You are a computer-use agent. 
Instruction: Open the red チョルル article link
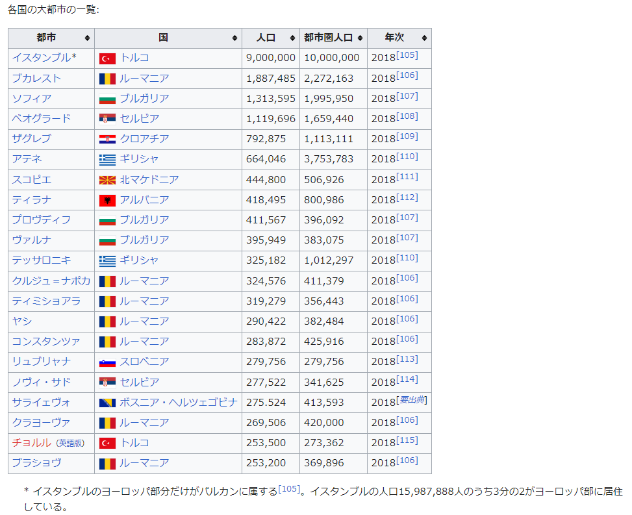[31, 443]
